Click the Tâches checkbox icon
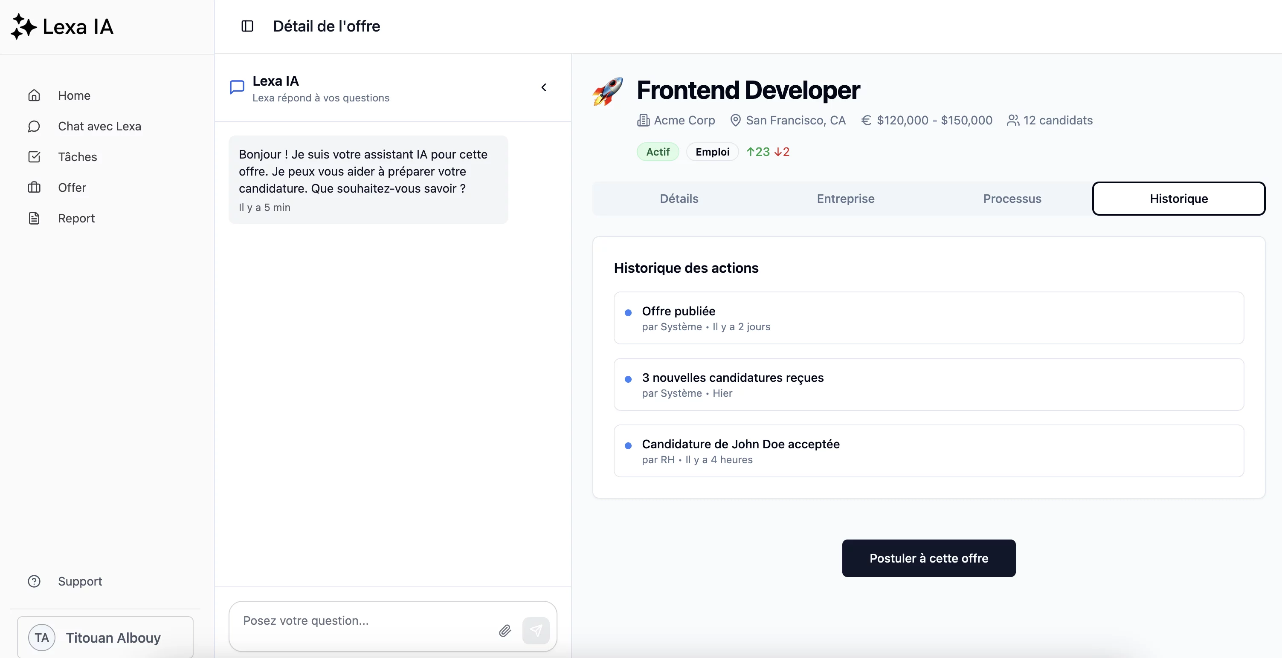This screenshot has height=658, width=1282. click(34, 157)
